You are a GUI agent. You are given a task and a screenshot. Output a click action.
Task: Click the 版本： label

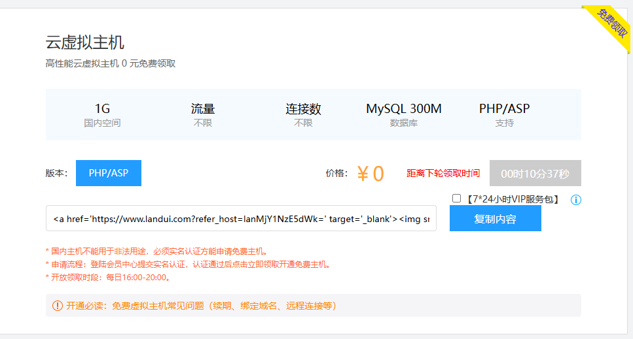click(x=56, y=174)
